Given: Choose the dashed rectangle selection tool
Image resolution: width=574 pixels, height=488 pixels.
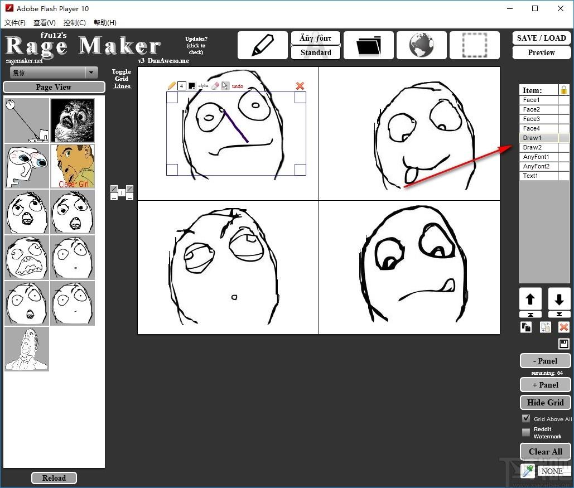Looking at the screenshot, I should [x=474, y=45].
